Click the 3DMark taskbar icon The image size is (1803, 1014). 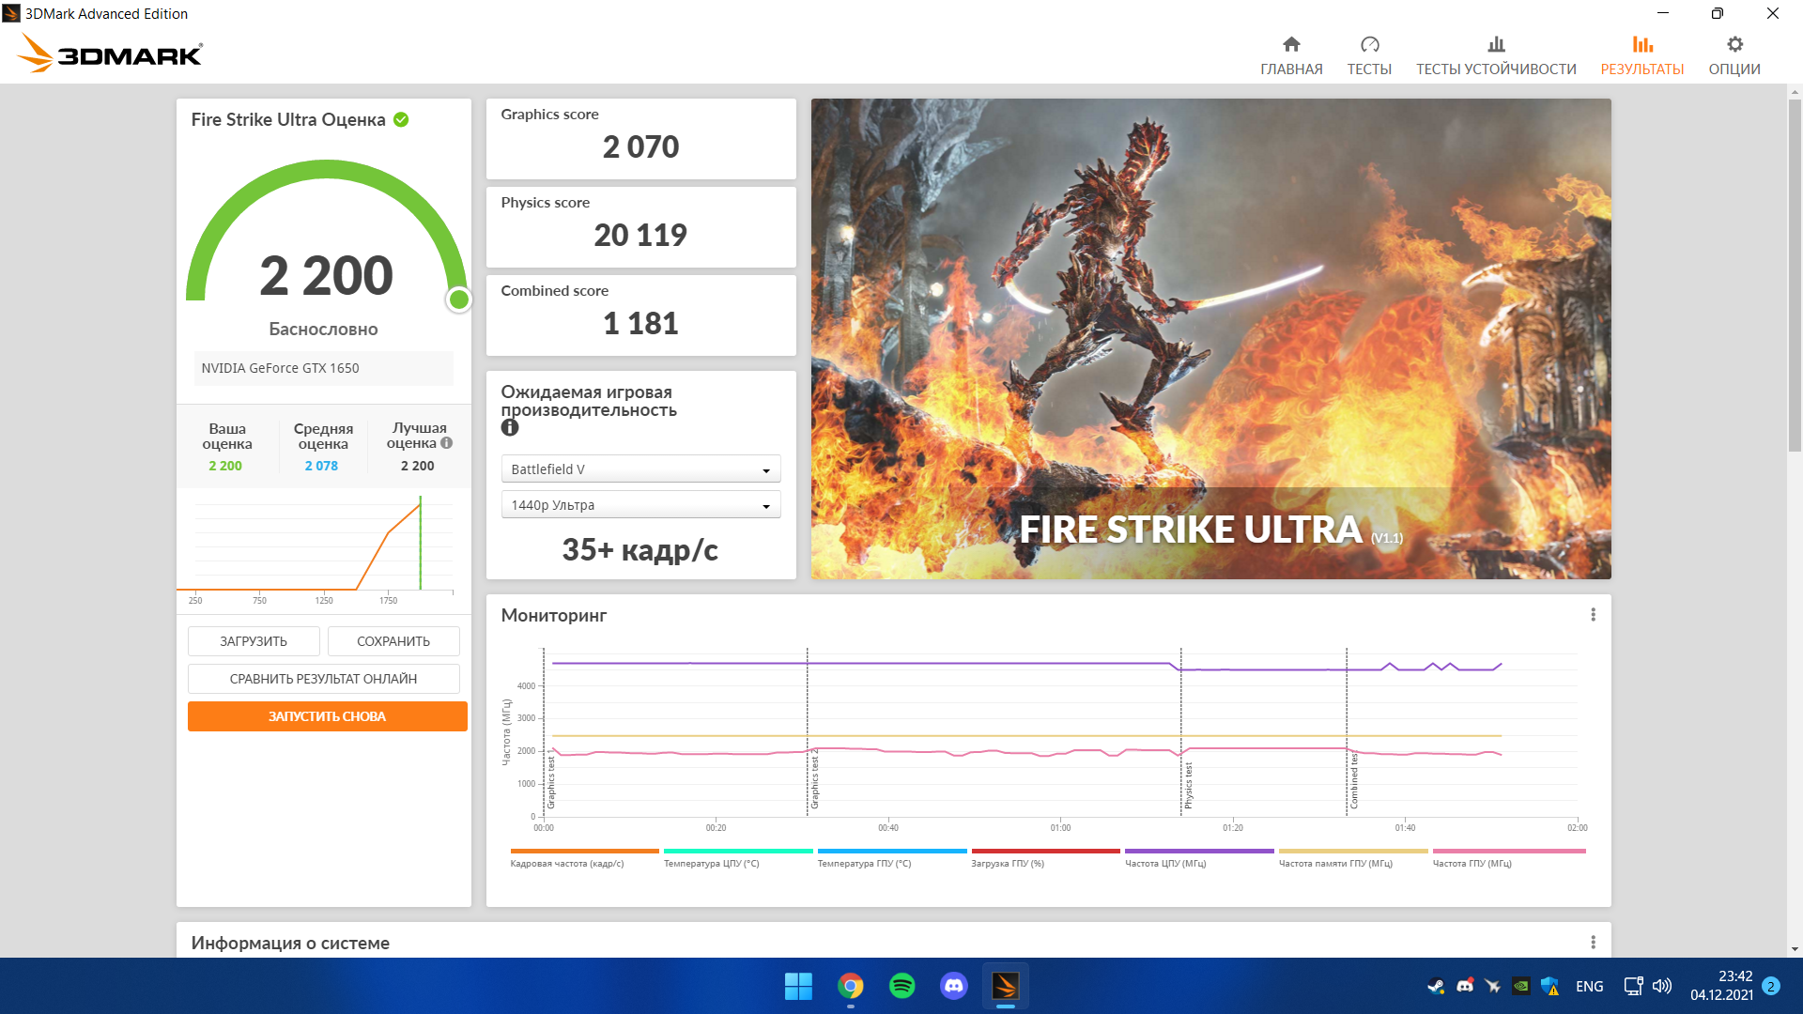(1005, 986)
